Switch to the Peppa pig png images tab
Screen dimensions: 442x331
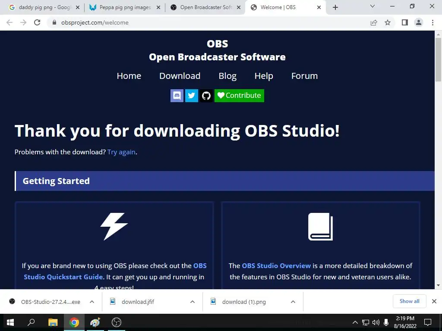point(125,7)
